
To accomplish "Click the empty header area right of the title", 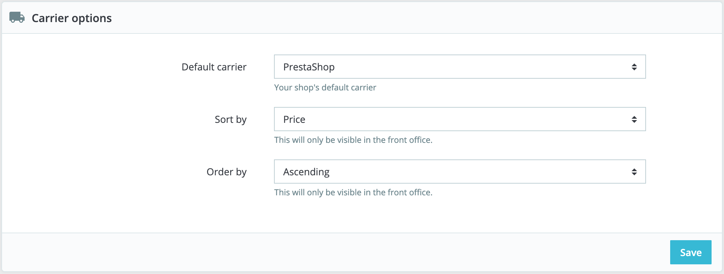I will 414,18.
